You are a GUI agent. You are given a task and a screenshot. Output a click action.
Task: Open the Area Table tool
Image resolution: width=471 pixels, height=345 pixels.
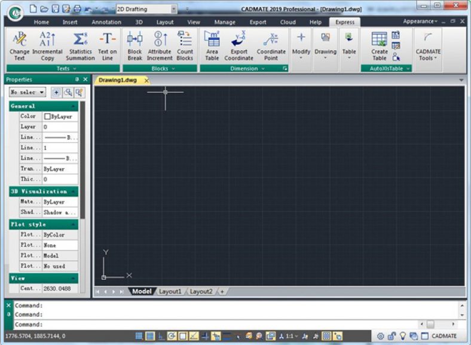click(212, 45)
